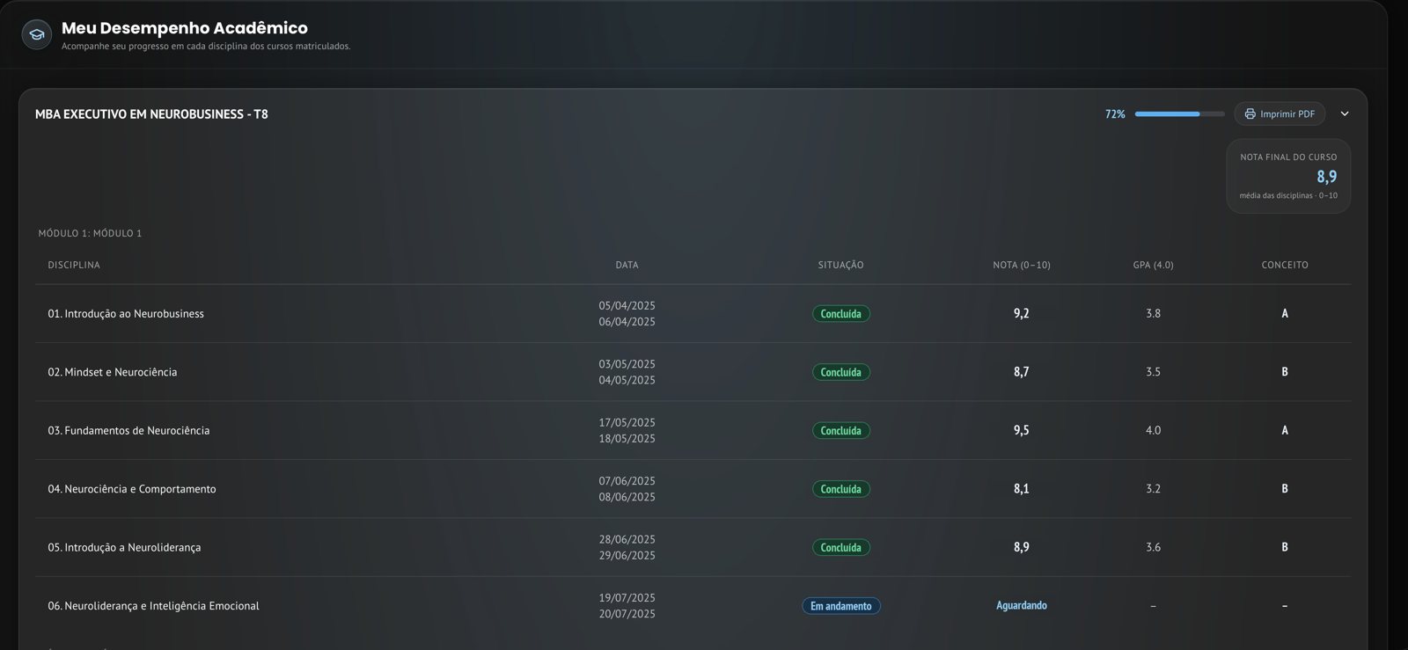Click the Imprimir PDF button
This screenshot has width=1408, height=650.
point(1280,114)
